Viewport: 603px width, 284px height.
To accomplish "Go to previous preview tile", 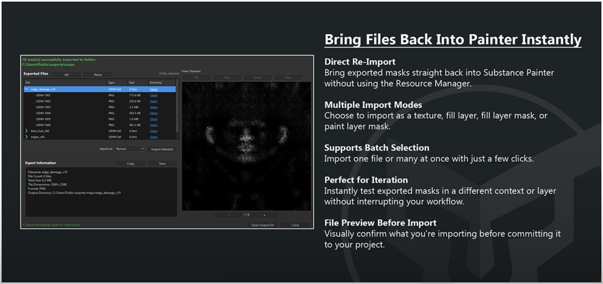I will click(x=229, y=215).
